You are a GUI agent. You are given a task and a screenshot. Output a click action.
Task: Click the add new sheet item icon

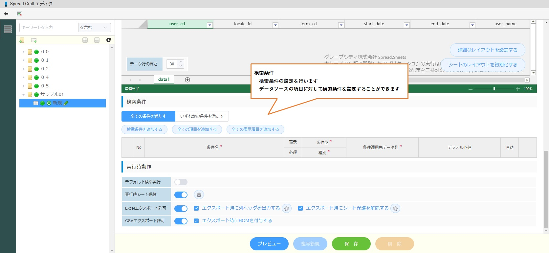tap(34, 40)
